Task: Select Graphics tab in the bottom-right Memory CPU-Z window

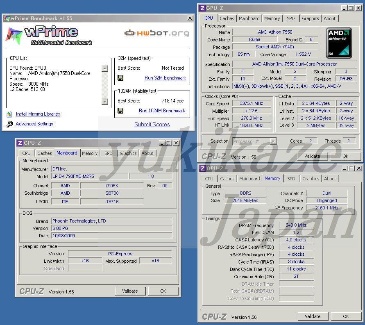Action: tap(311, 179)
